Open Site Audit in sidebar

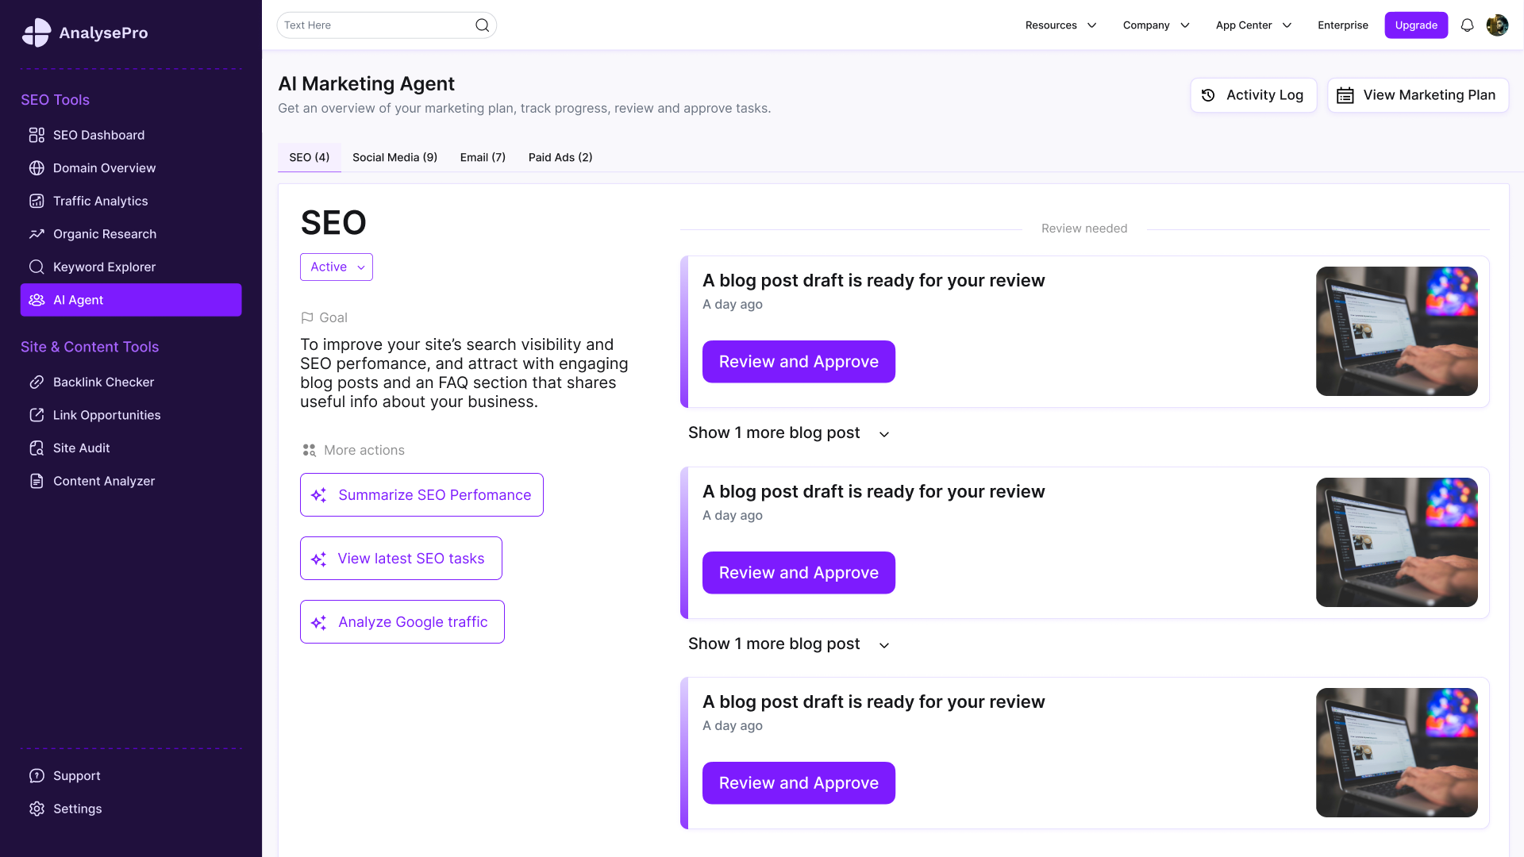point(81,448)
